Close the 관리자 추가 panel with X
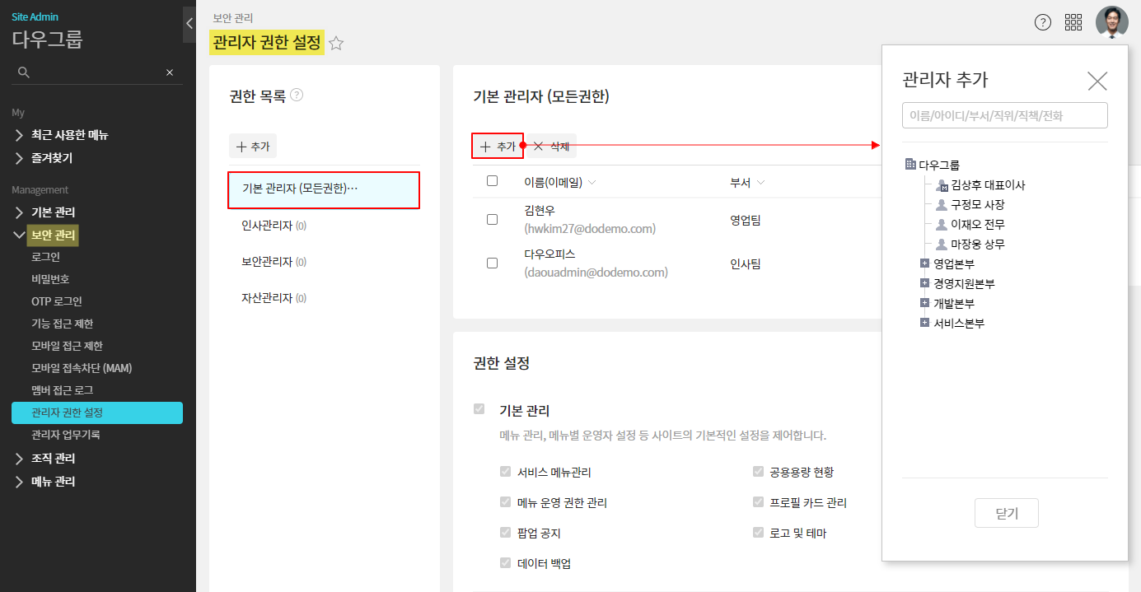This screenshot has height=592, width=1141. point(1097,81)
